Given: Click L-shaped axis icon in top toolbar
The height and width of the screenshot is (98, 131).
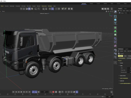Looking at the screenshot, I should click(x=36, y=9).
